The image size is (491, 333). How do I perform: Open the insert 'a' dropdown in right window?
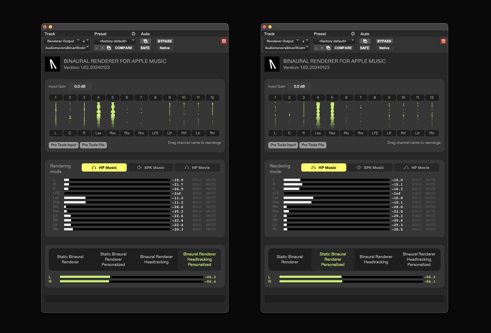(305, 41)
